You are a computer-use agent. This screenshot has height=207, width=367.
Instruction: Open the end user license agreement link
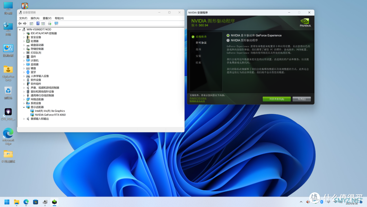198,98
